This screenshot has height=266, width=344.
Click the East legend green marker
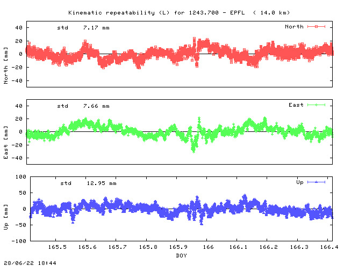(x=316, y=105)
